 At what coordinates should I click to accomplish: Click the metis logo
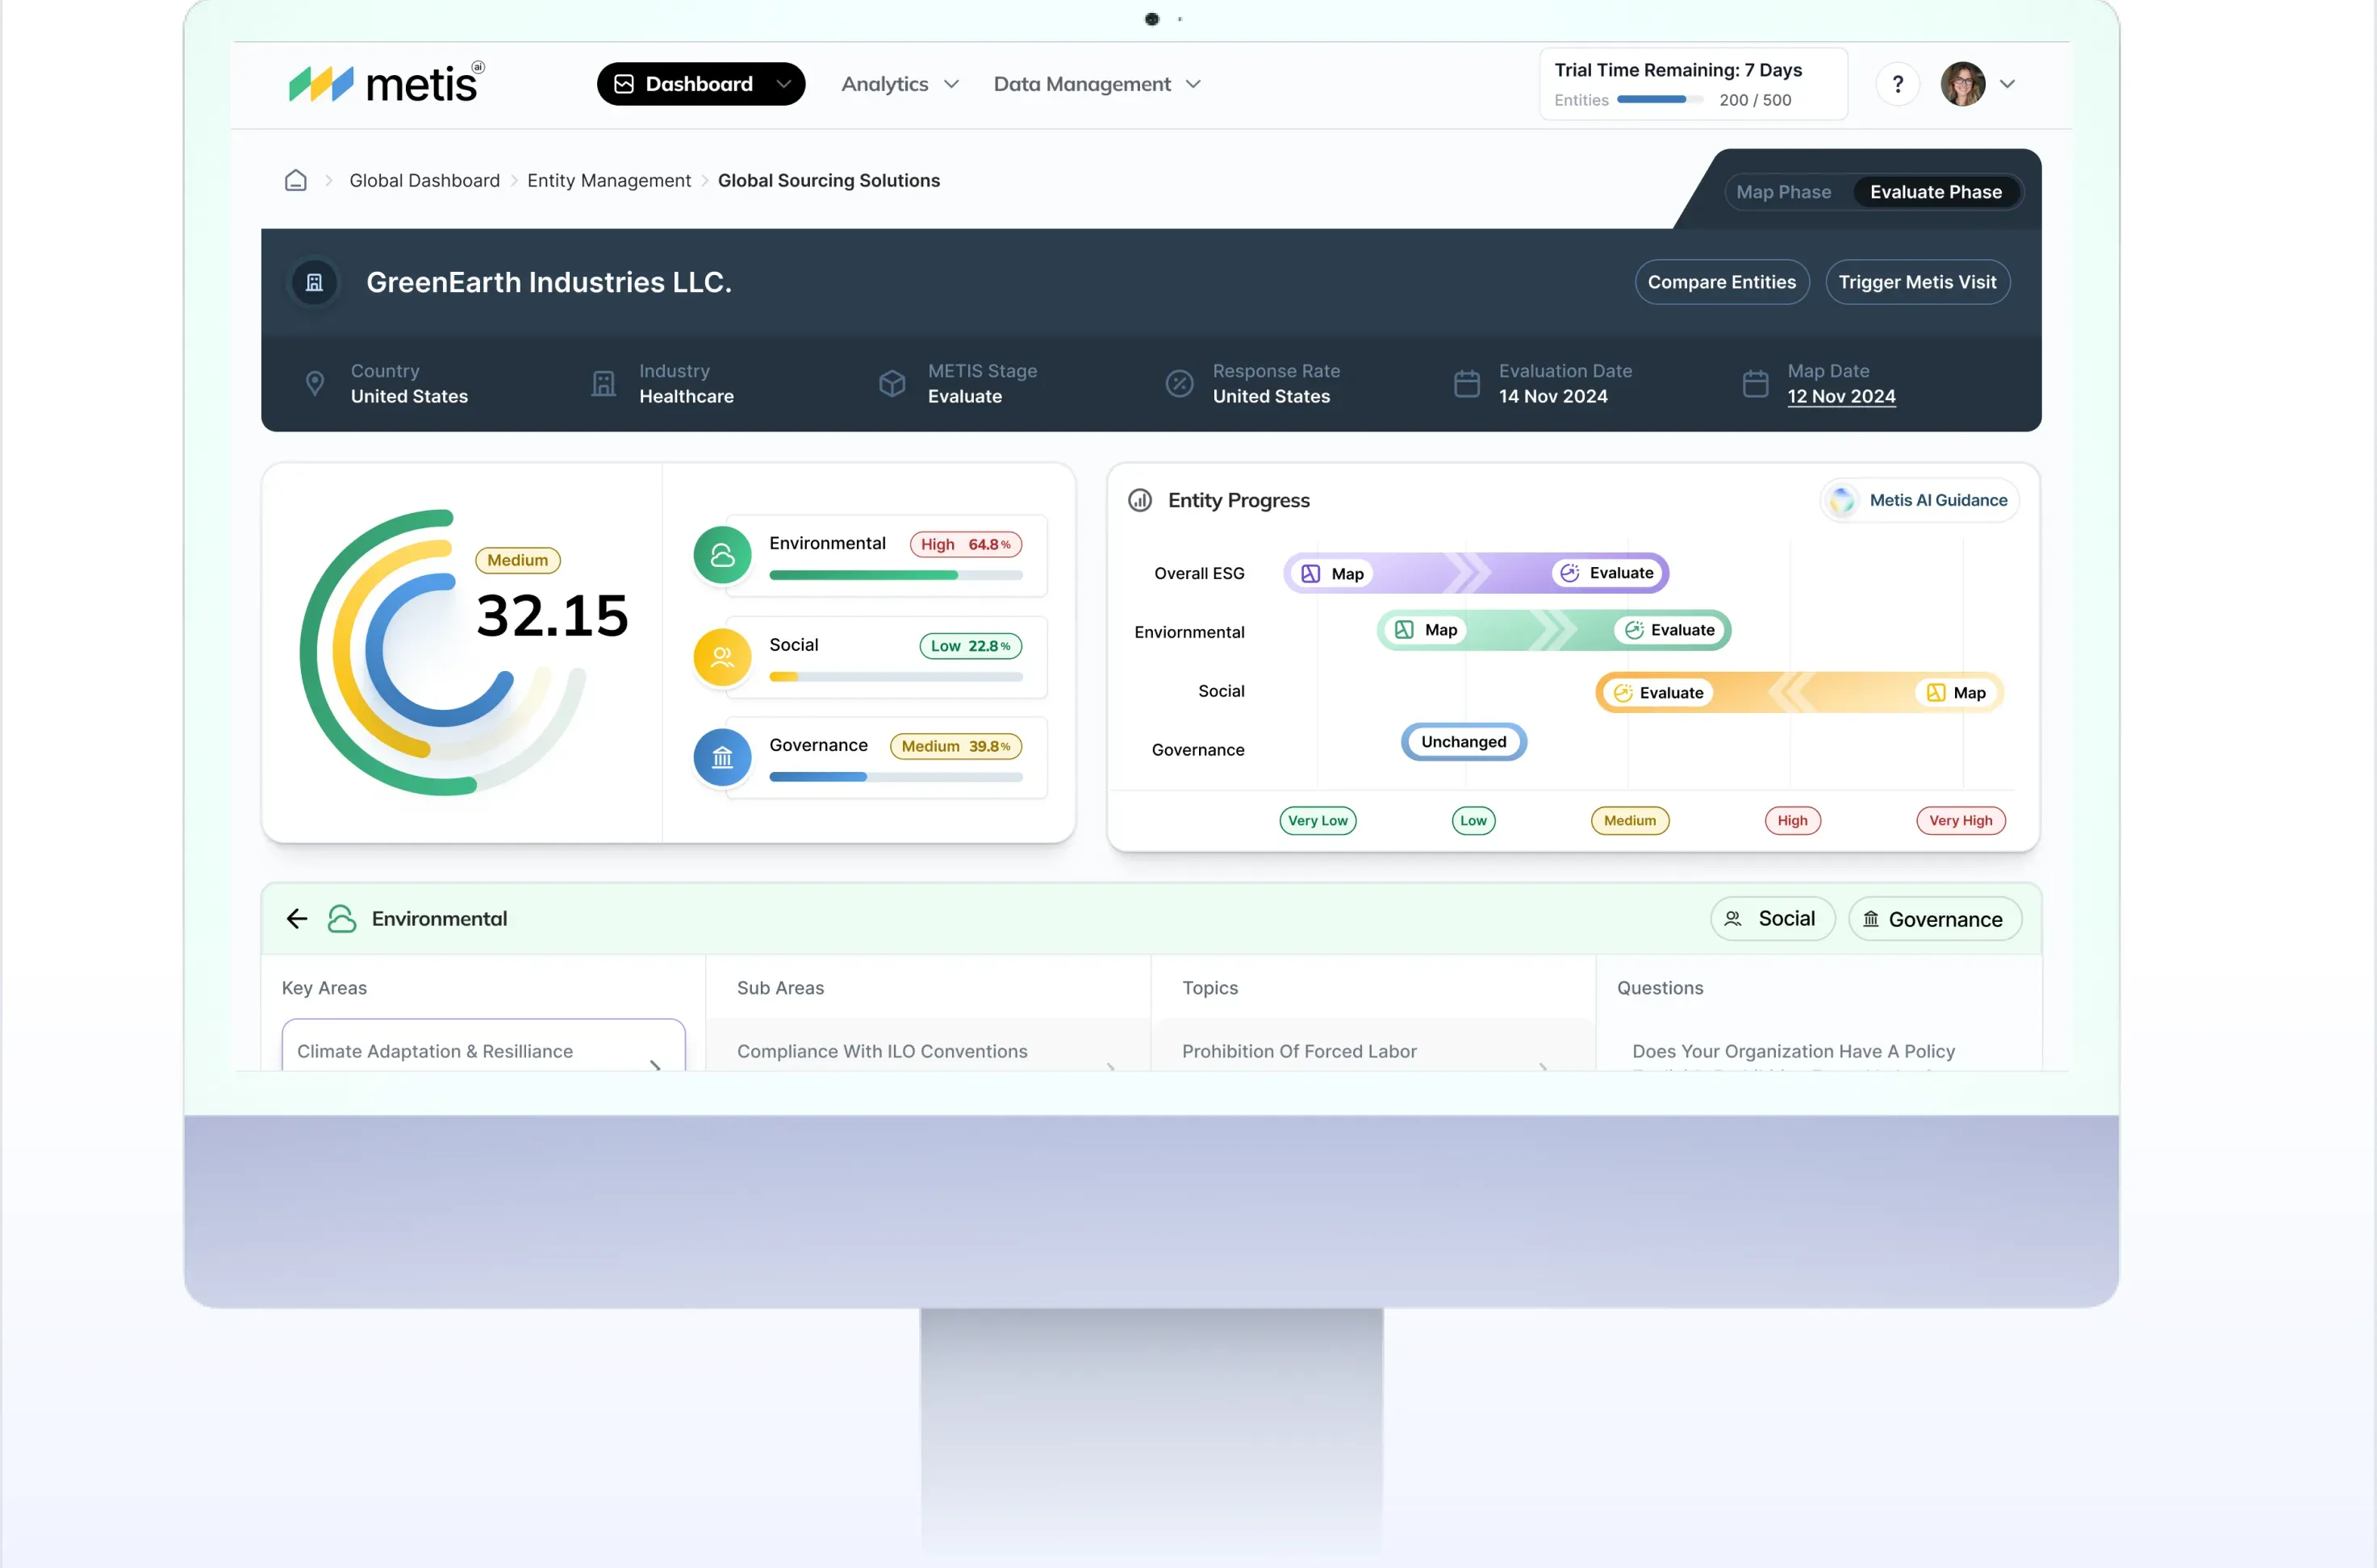pyautogui.click(x=386, y=83)
